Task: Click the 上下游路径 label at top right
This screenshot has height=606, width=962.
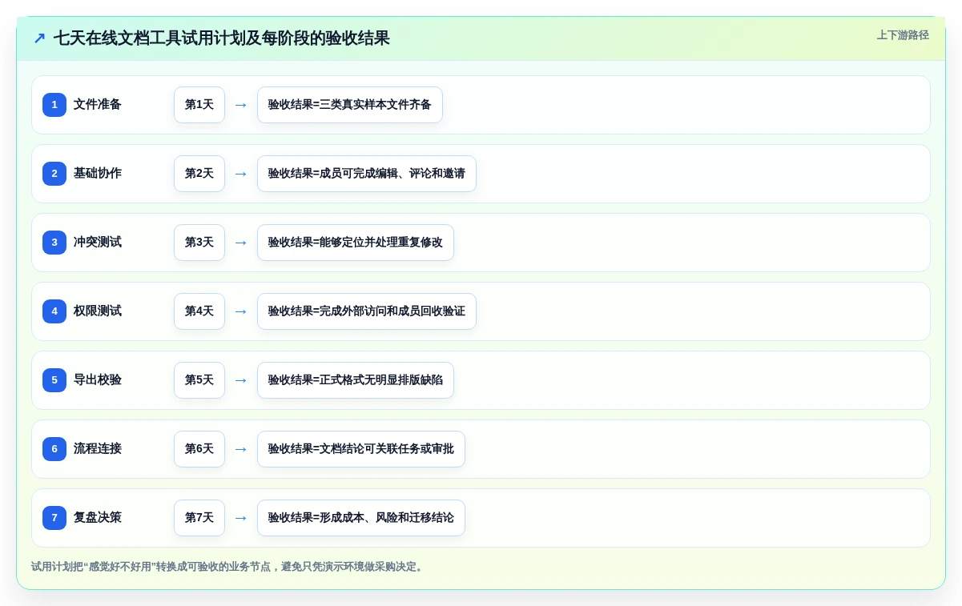Action: click(x=903, y=35)
